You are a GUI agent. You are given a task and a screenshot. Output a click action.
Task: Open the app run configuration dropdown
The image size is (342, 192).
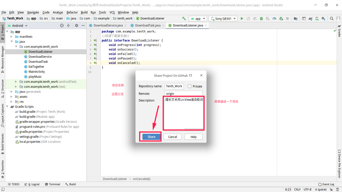198,18
